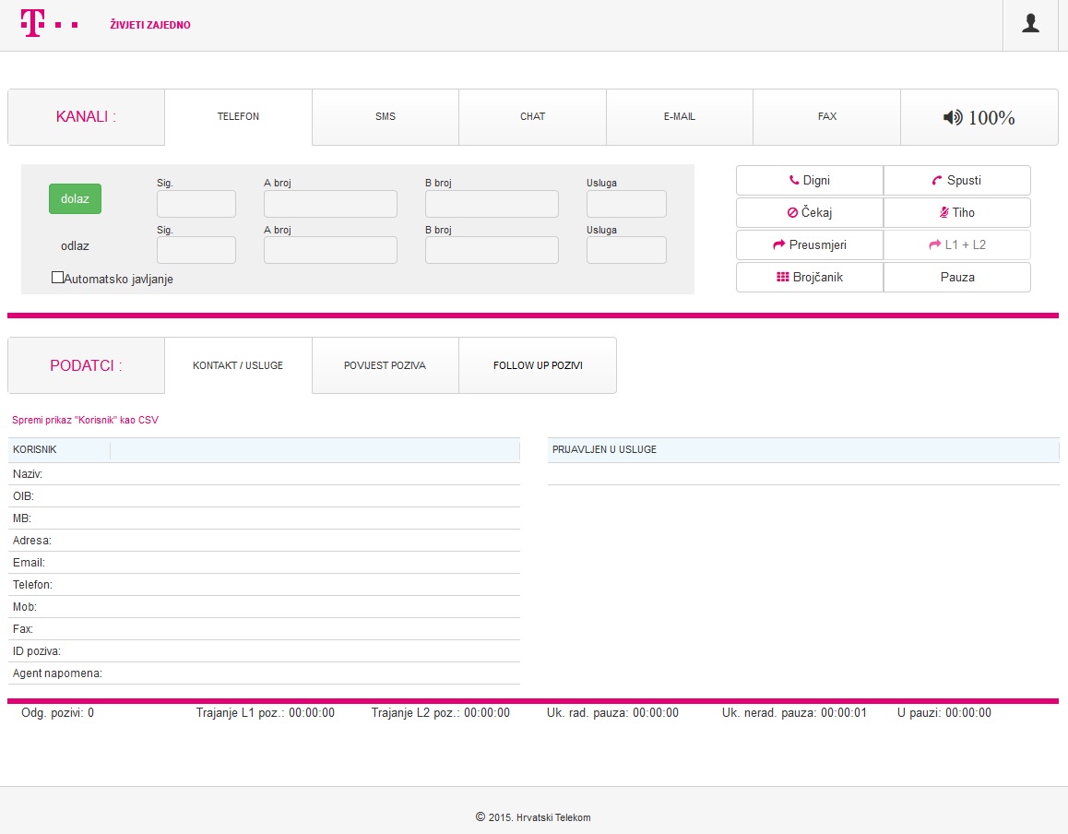The image size is (1068, 834).
Task: Redirect the call using Preusmjeri
Action: tap(809, 244)
